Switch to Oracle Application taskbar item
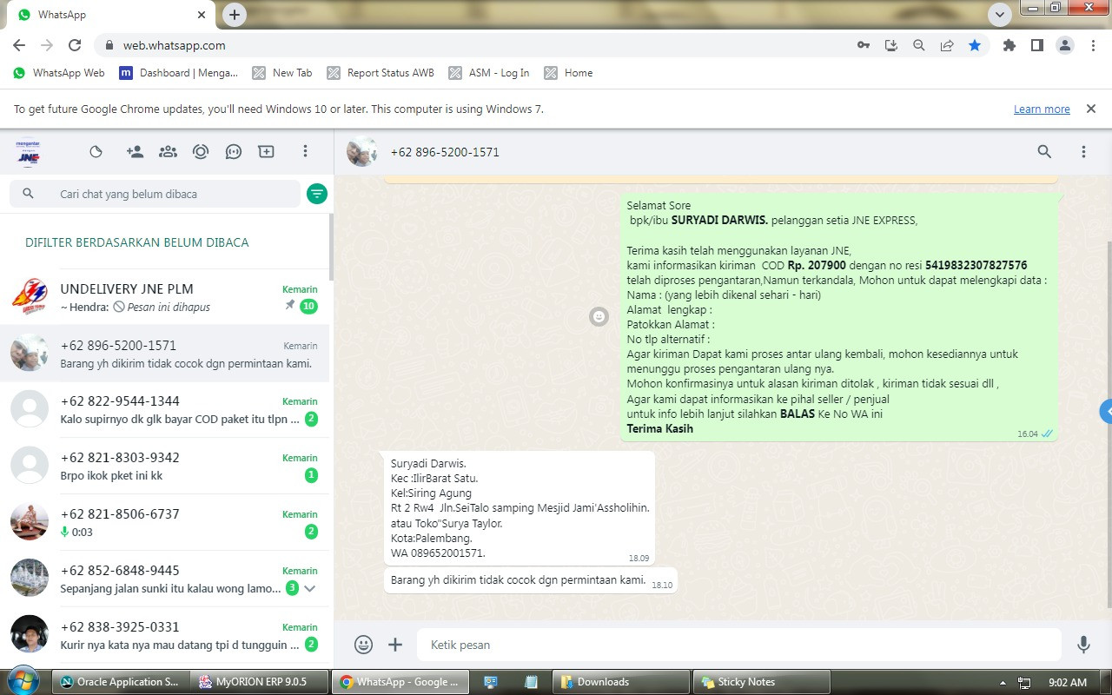The image size is (1112, 695). point(119,682)
